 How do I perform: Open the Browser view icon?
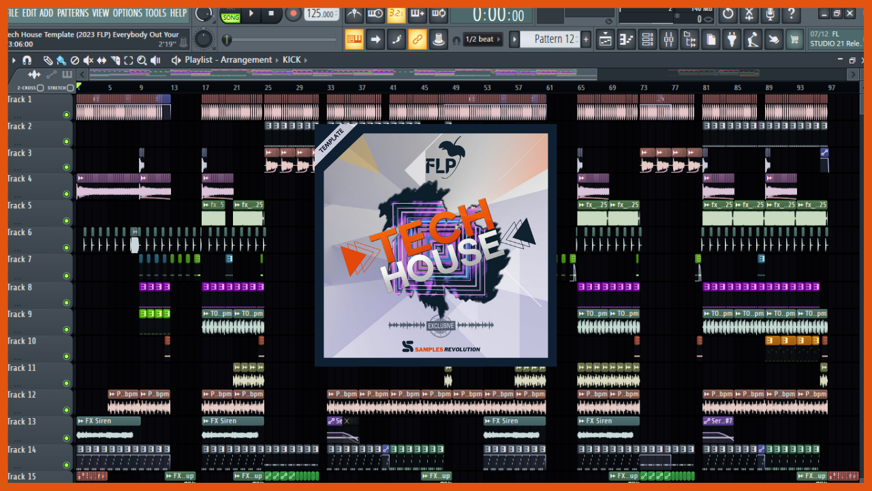tap(689, 40)
